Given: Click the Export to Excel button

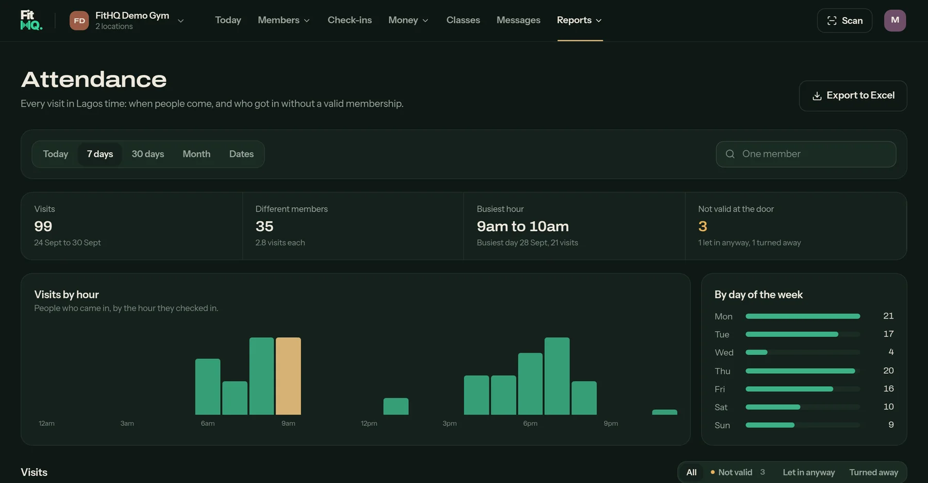Looking at the screenshot, I should tap(853, 96).
